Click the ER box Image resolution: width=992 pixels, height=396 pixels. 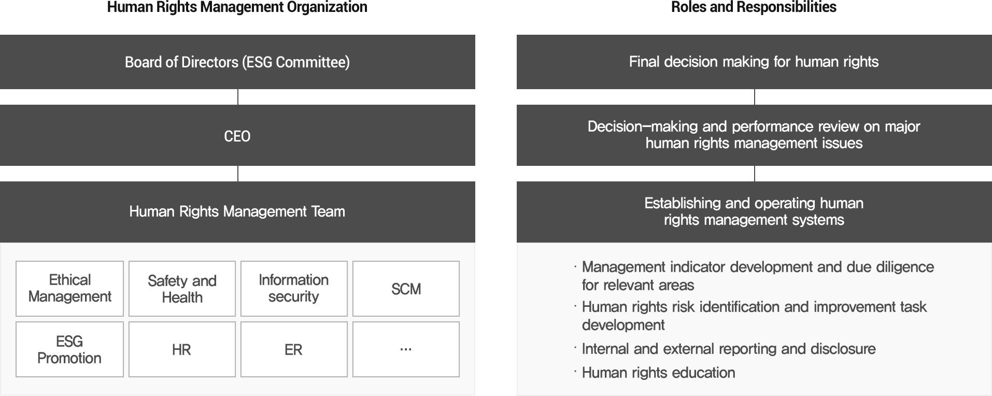tap(294, 349)
